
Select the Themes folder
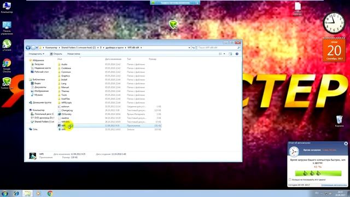coord(65,91)
